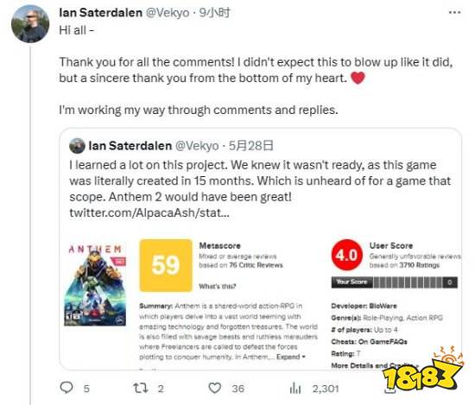
Task: Like the tweet with heart icon
Action: pyautogui.click(x=215, y=388)
